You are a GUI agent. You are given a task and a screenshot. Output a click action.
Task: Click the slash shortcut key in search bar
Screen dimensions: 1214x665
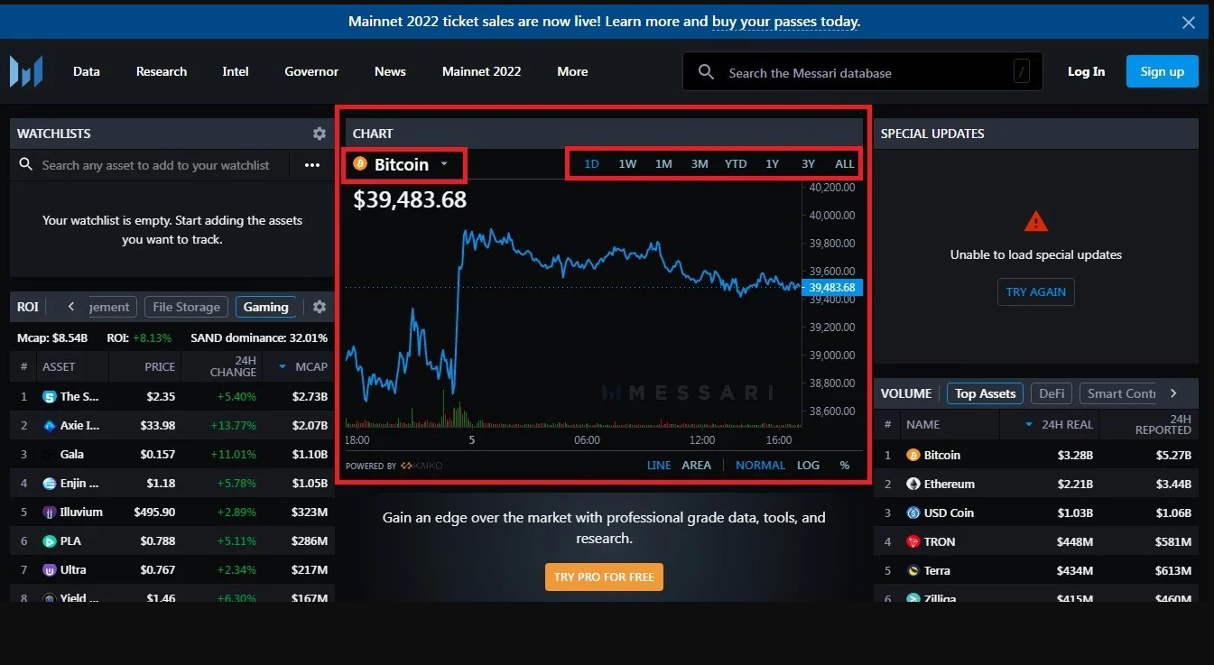click(1022, 71)
